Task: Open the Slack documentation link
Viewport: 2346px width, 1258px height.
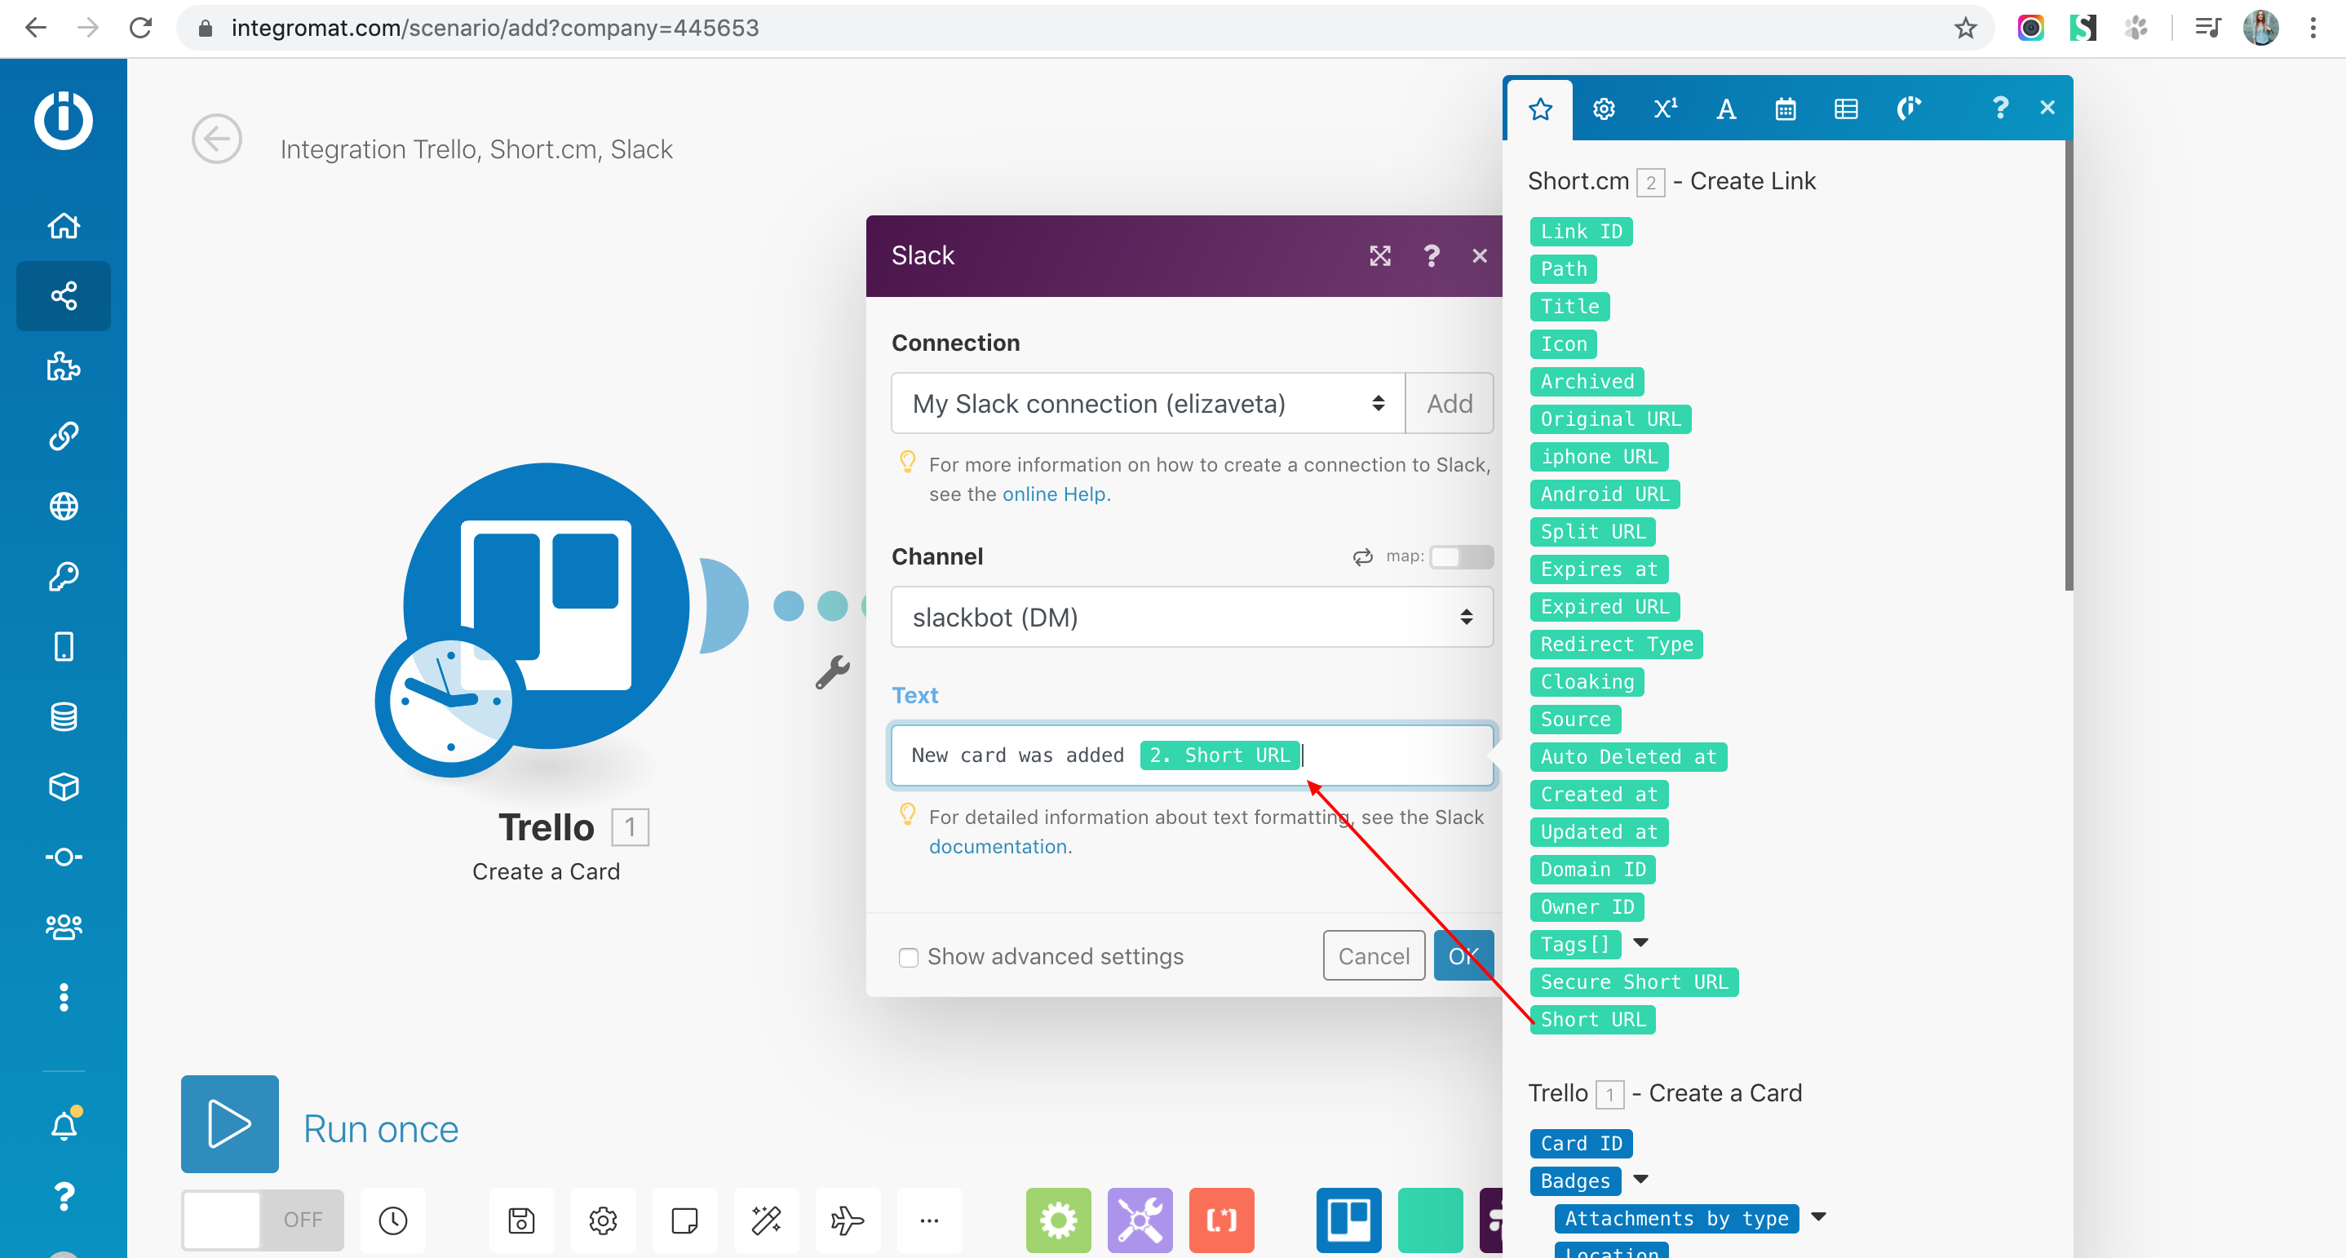Action: coord(998,846)
